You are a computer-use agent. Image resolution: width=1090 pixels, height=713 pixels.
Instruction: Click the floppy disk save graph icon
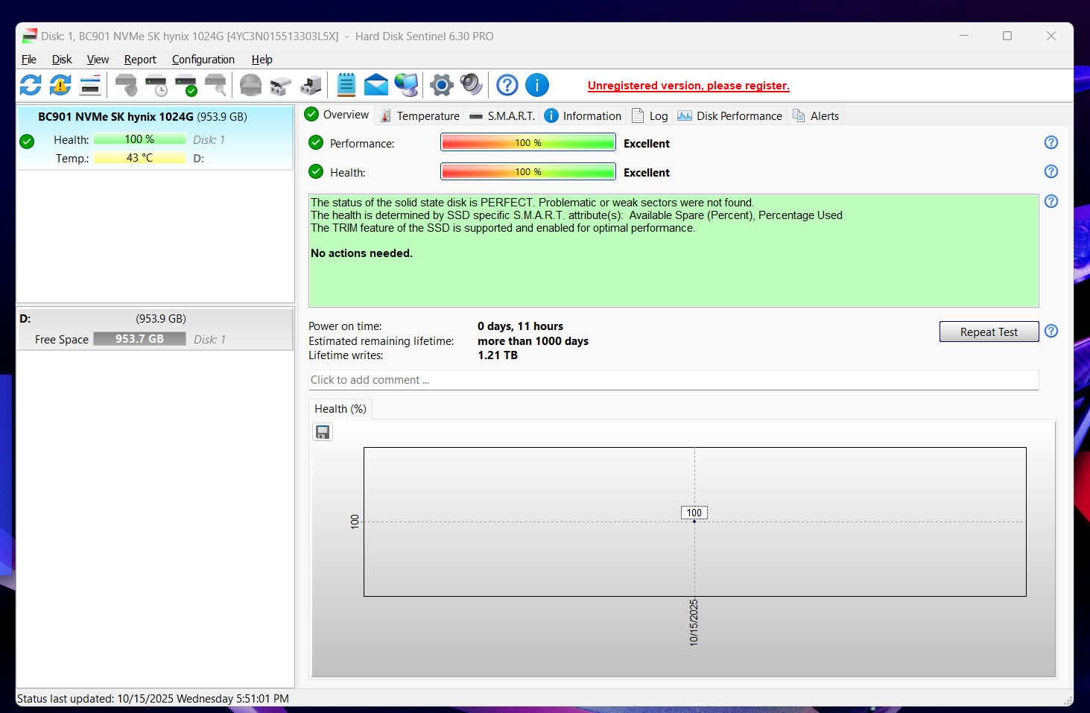click(x=323, y=432)
